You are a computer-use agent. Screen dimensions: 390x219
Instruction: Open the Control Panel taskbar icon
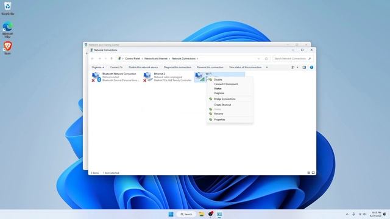[219, 214]
